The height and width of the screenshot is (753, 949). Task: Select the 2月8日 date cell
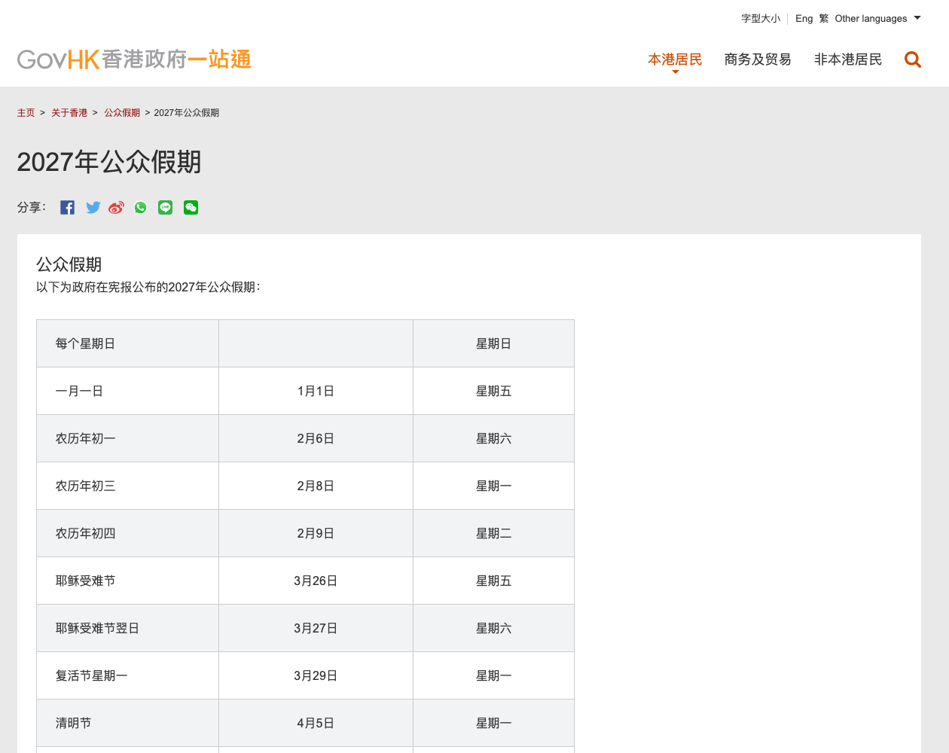pyautogui.click(x=316, y=486)
